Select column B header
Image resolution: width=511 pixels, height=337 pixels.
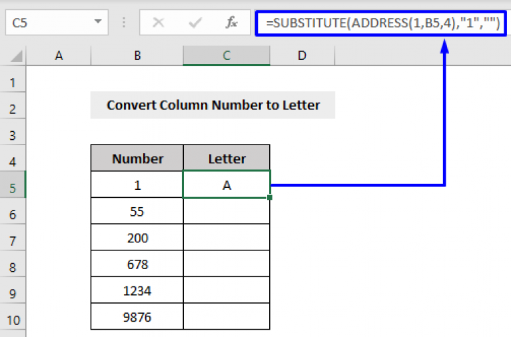[x=137, y=56]
